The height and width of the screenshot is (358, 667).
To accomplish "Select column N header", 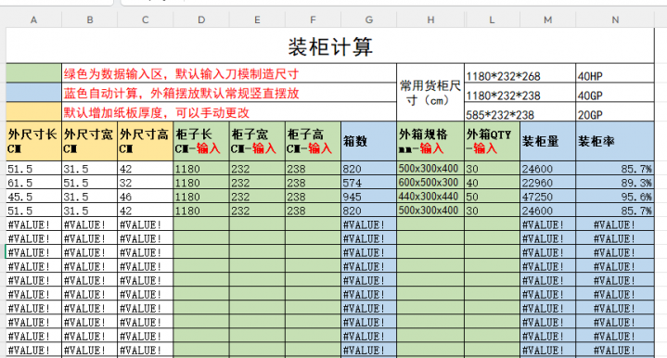I will [x=615, y=20].
